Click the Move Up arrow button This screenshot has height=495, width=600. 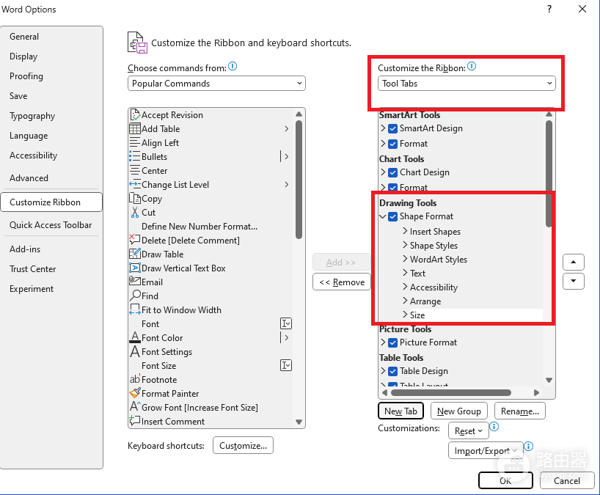pos(573,262)
